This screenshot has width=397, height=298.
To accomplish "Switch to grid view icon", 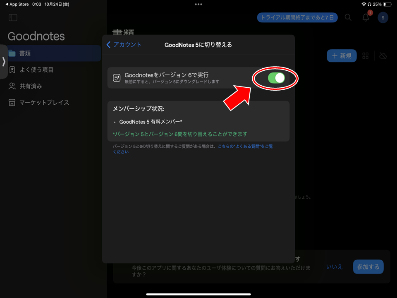I will tap(366, 56).
